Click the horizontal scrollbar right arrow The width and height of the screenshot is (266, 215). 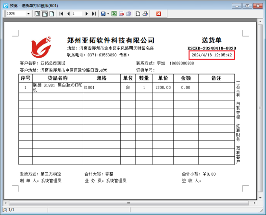click(x=254, y=203)
